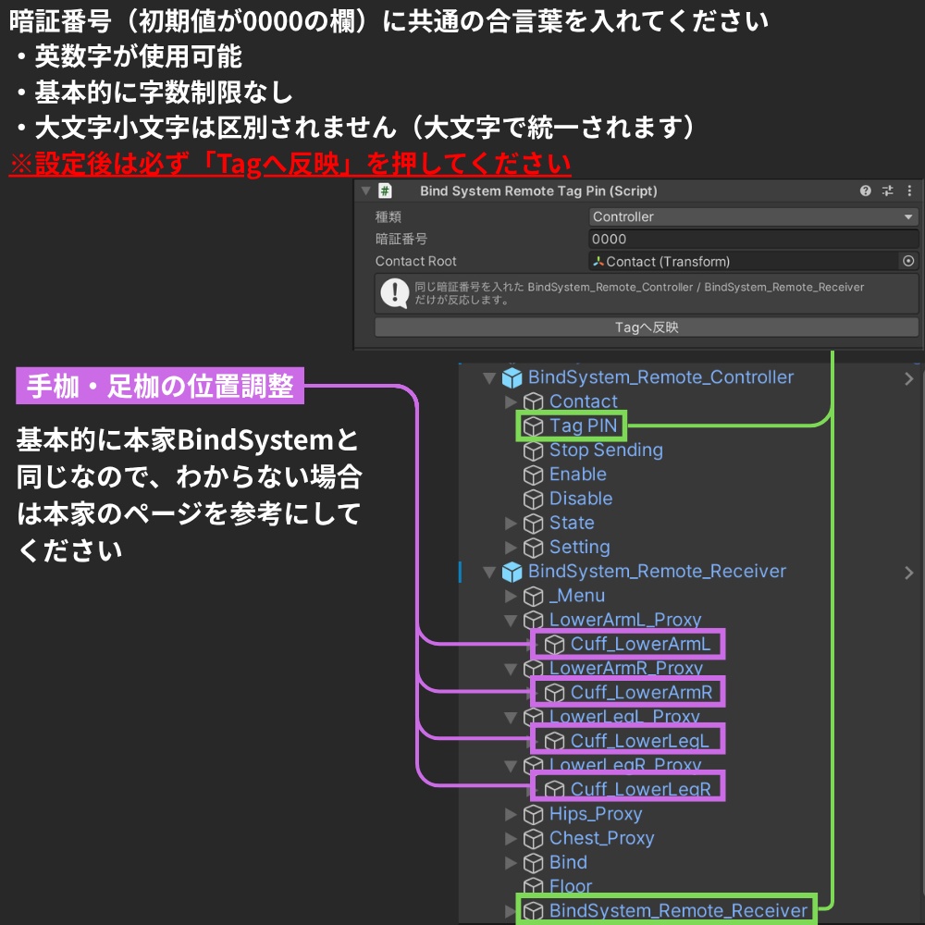Collapse the LowerArmL_Proxy object
The image size is (925, 925).
(x=511, y=621)
